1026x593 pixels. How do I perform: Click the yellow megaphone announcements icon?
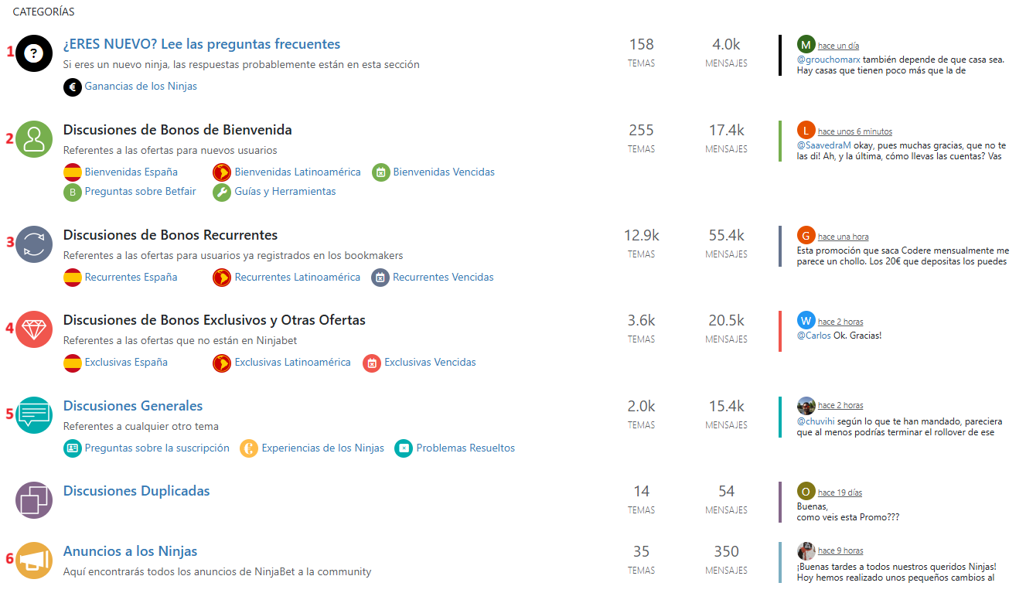pos(34,561)
